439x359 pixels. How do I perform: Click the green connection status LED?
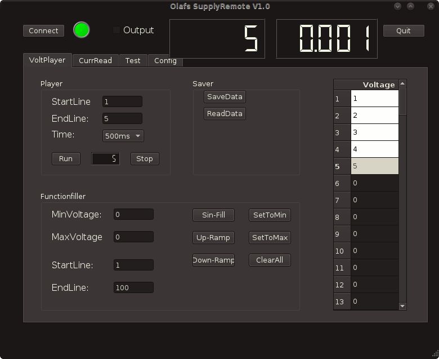pos(82,30)
